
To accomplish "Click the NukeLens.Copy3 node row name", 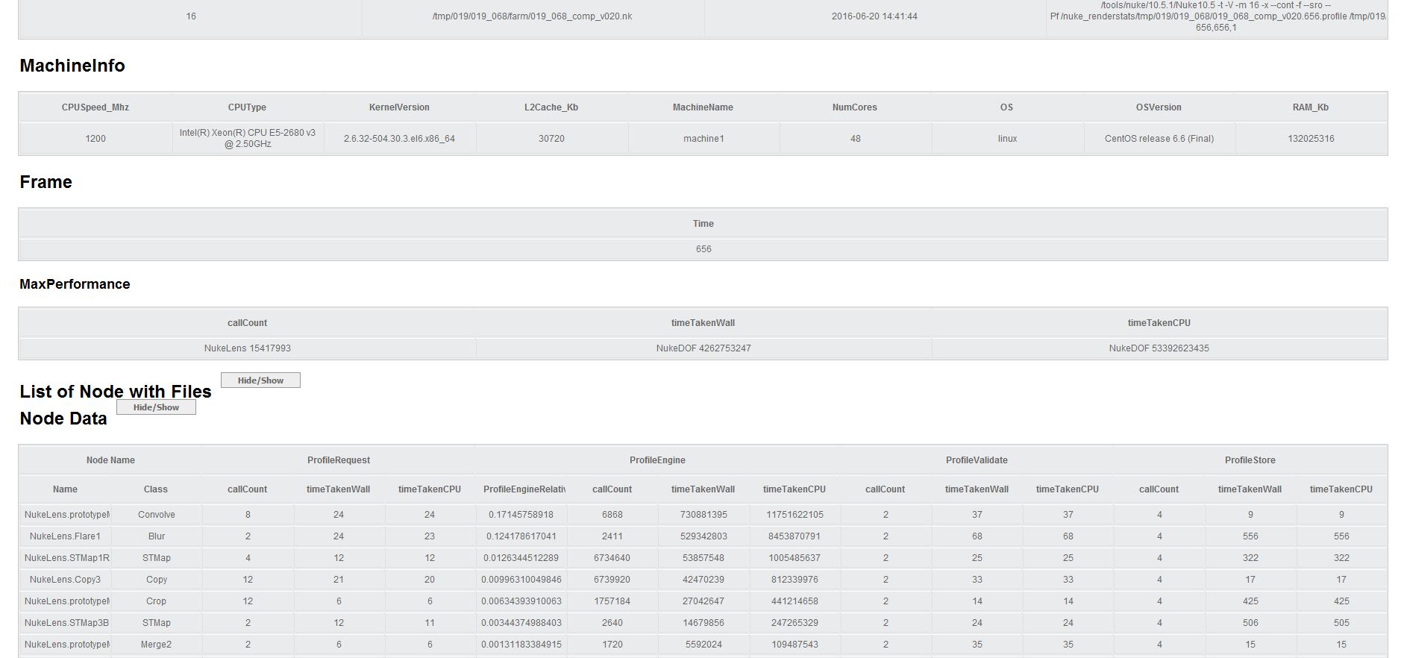I will pos(65,580).
